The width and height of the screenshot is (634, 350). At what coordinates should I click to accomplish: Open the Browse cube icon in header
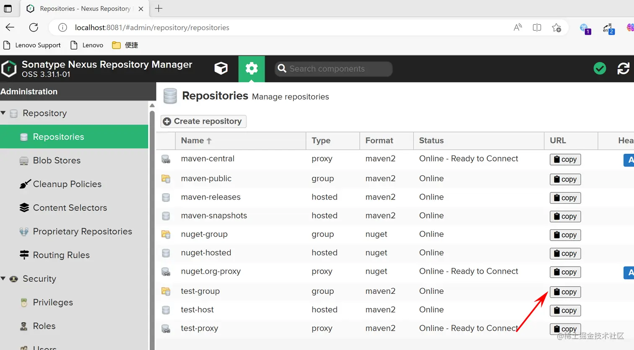[x=221, y=68]
